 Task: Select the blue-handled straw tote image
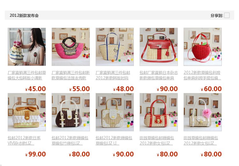point(115,47)
